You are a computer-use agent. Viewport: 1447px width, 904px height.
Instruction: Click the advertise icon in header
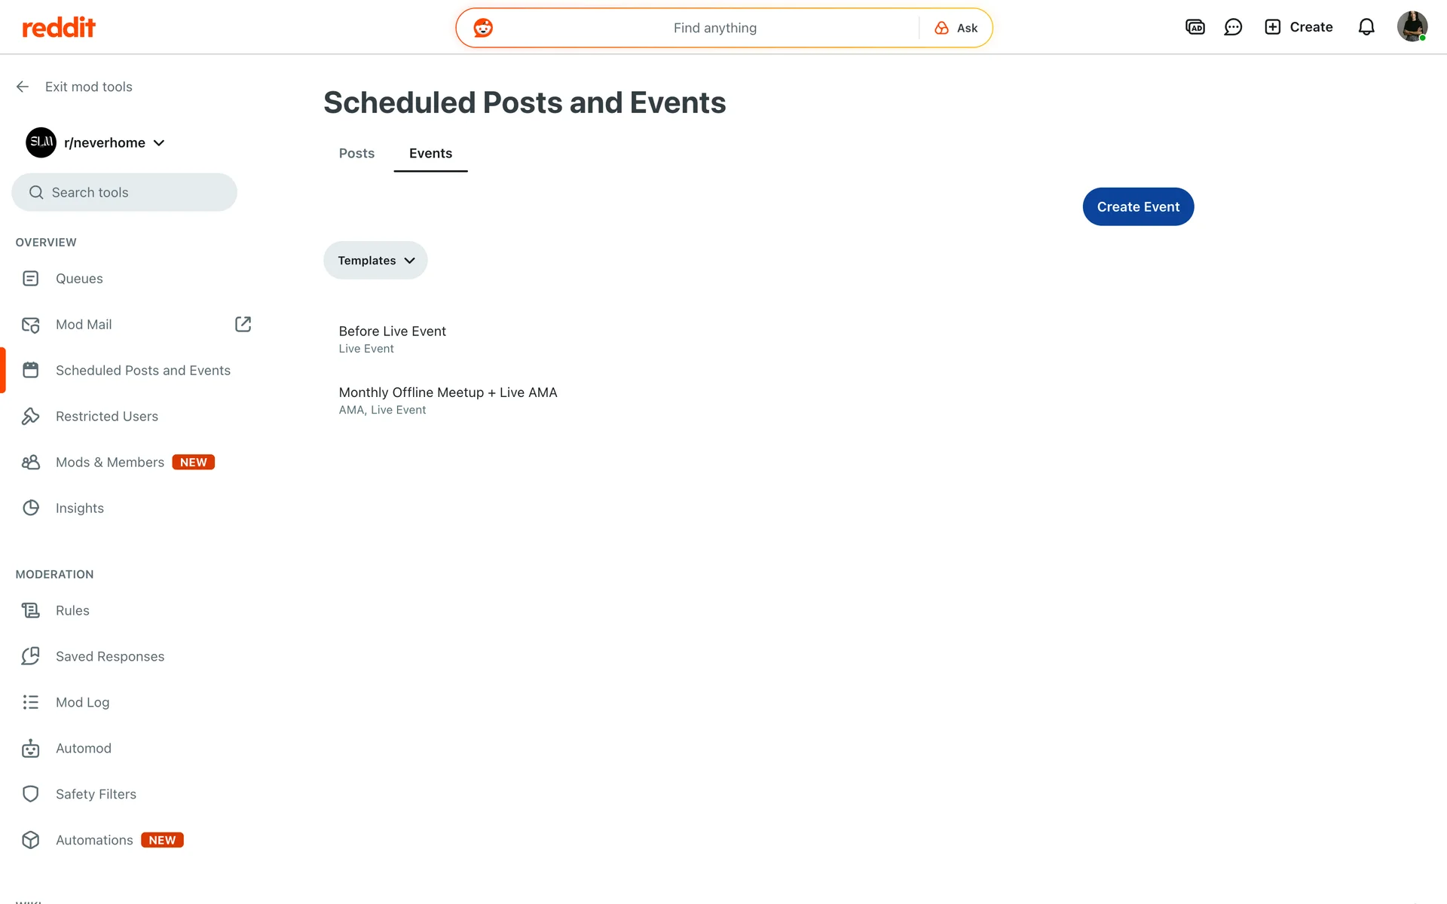(1195, 27)
